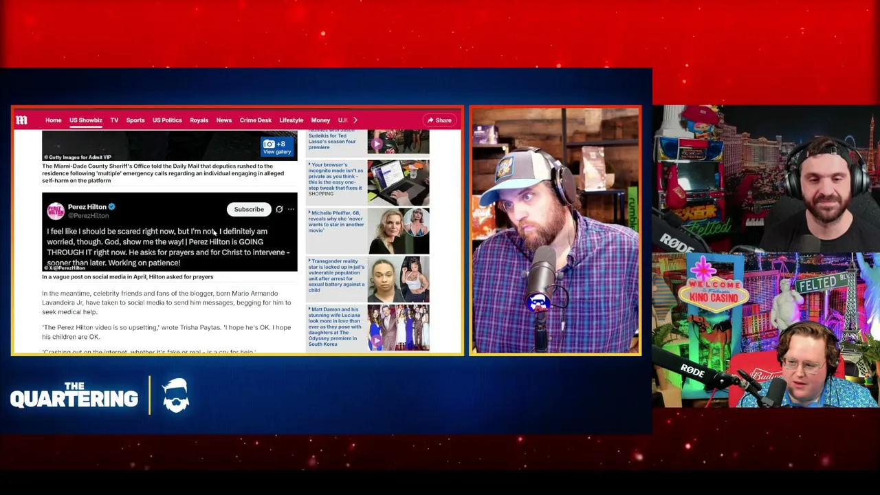Click the caption "In a vague post on social media in April"
This screenshot has width=880, height=495.
[127, 277]
